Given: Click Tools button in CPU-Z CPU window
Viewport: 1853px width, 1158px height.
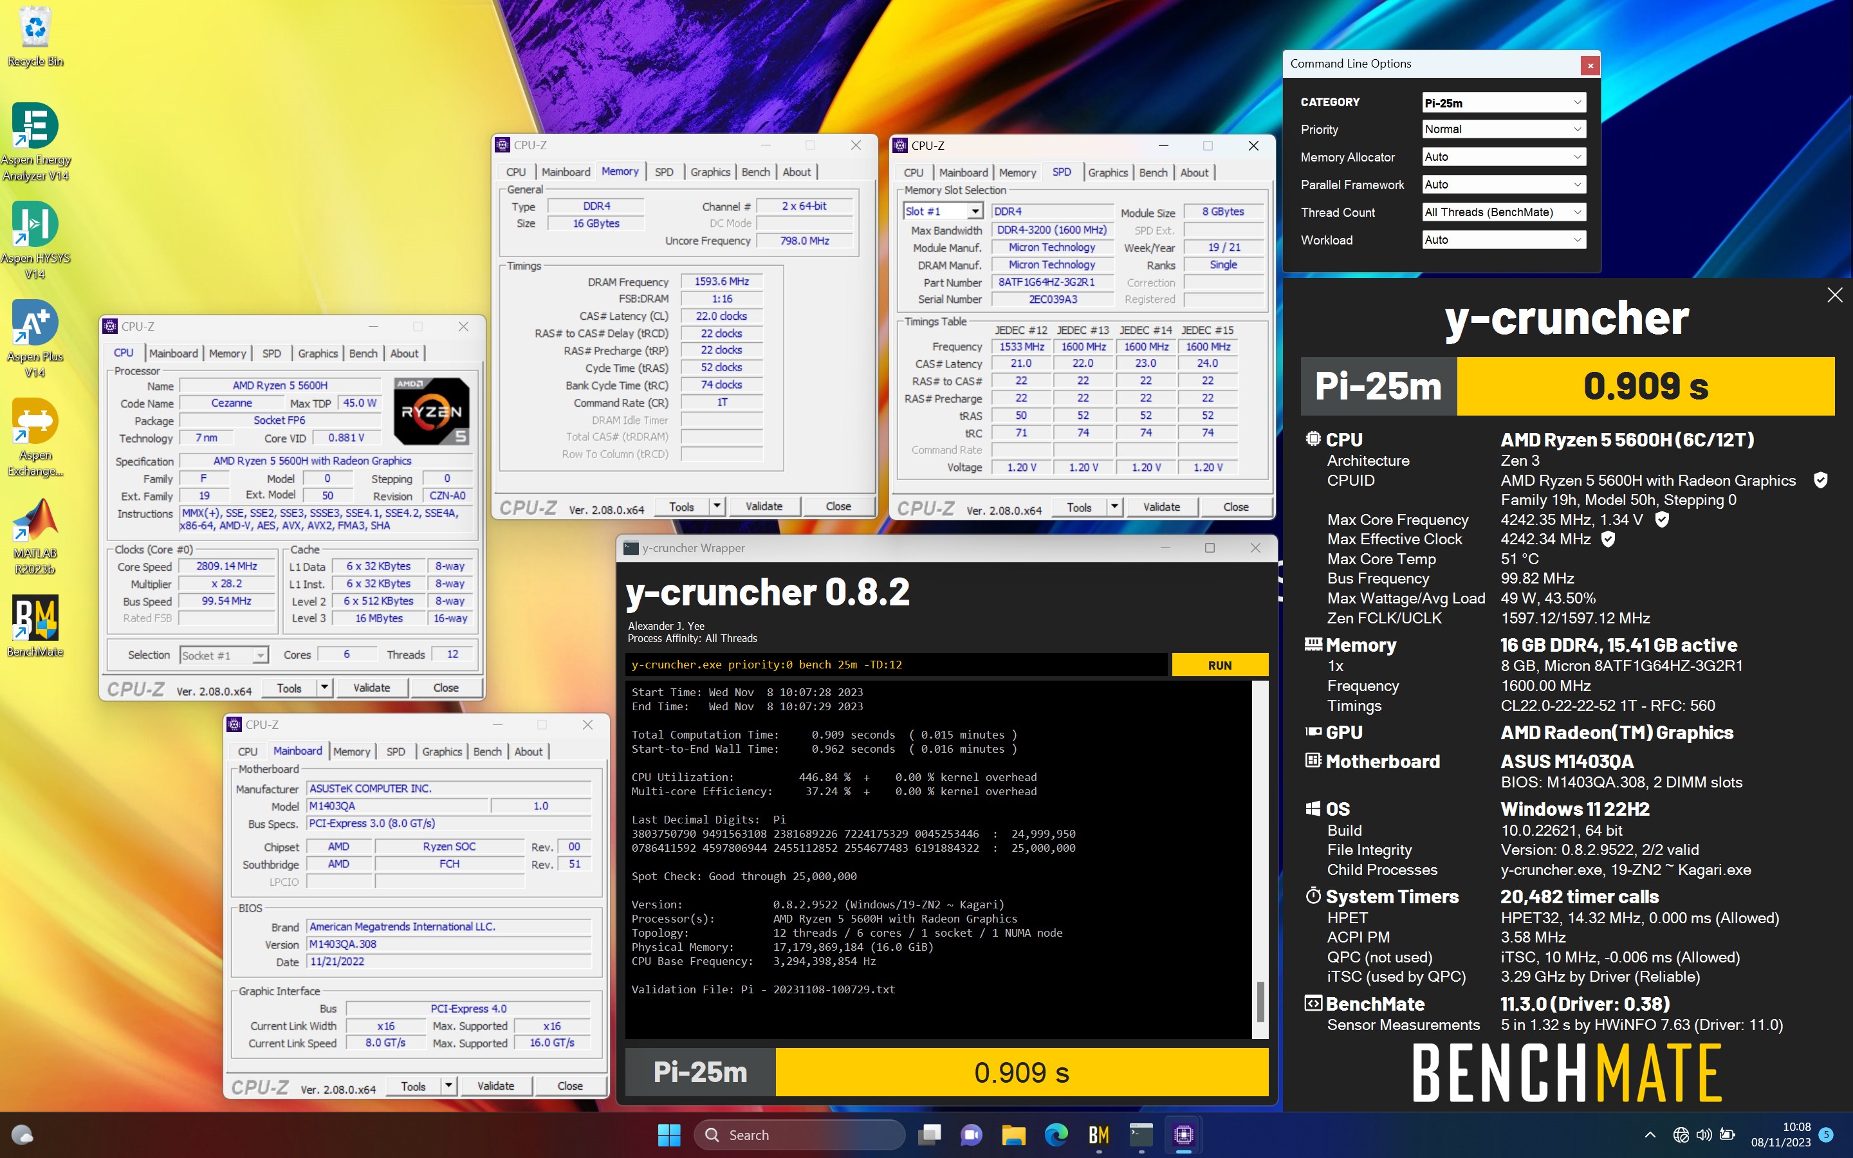Looking at the screenshot, I should point(289,688).
